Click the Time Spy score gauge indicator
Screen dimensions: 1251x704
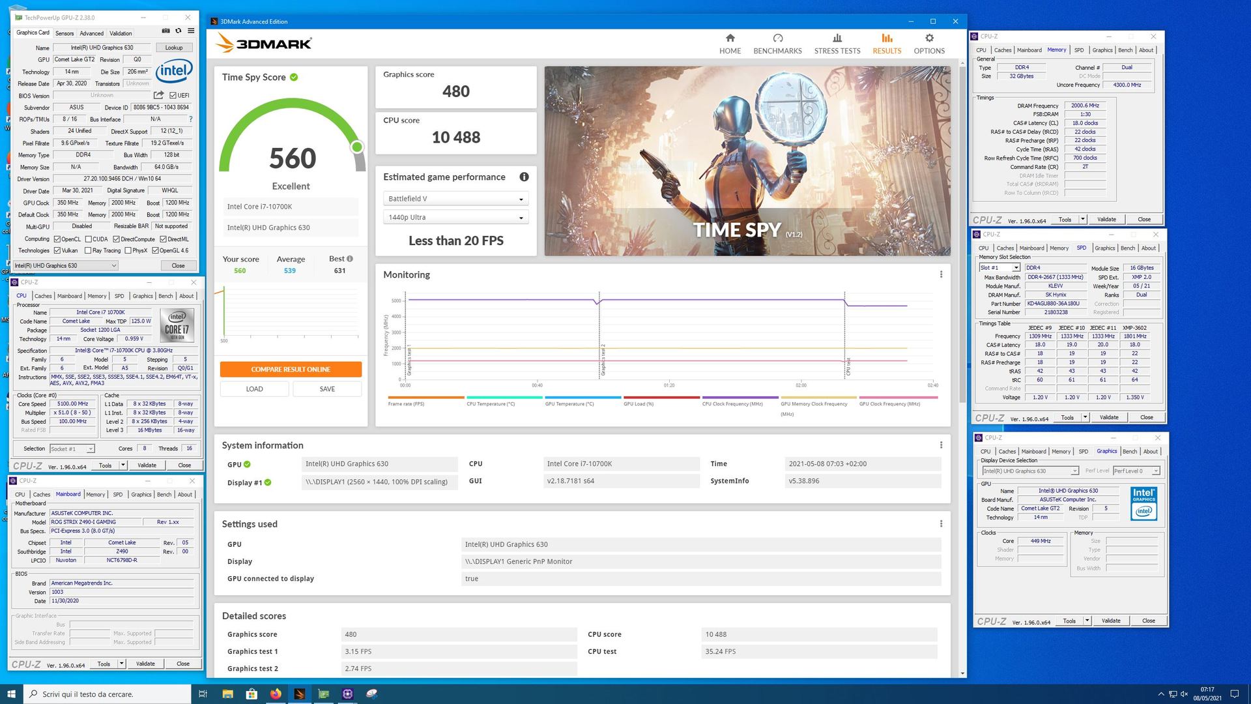pyautogui.click(x=357, y=147)
